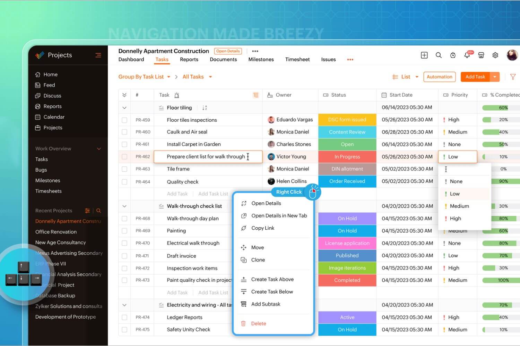This screenshot has width=520, height=346.
Task: Click the quick add plus icon in header
Action: 424,55
